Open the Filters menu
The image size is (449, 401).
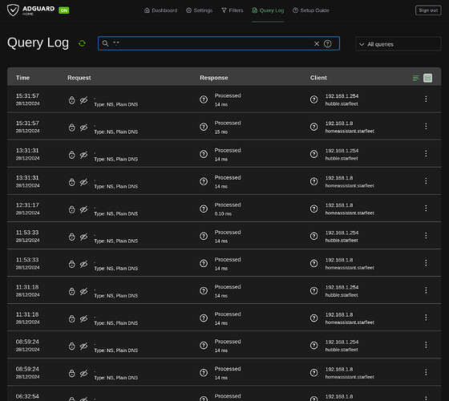pyautogui.click(x=233, y=10)
